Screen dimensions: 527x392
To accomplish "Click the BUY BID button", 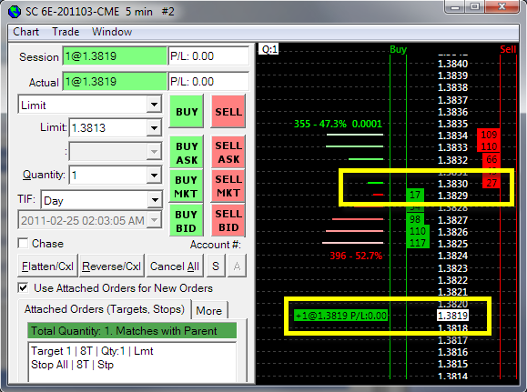I will tap(186, 221).
